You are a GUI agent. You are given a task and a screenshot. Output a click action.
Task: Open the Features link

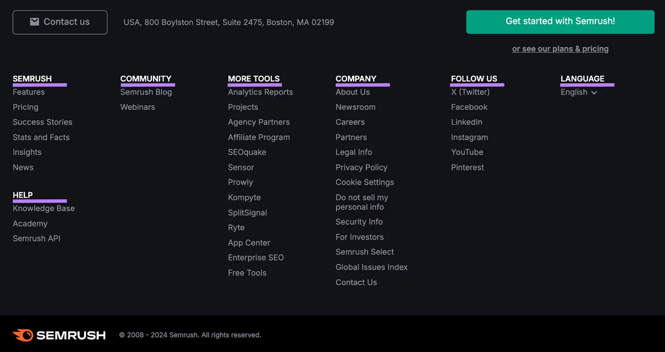click(29, 92)
